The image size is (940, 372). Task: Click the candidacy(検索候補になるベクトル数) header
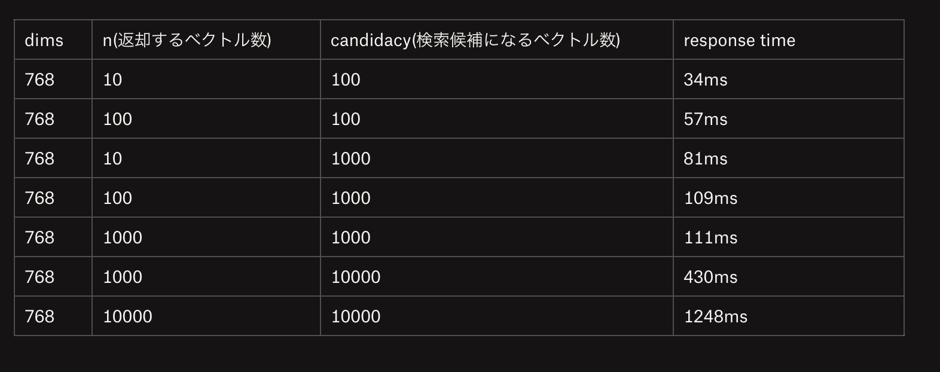pyautogui.click(x=497, y=40)
